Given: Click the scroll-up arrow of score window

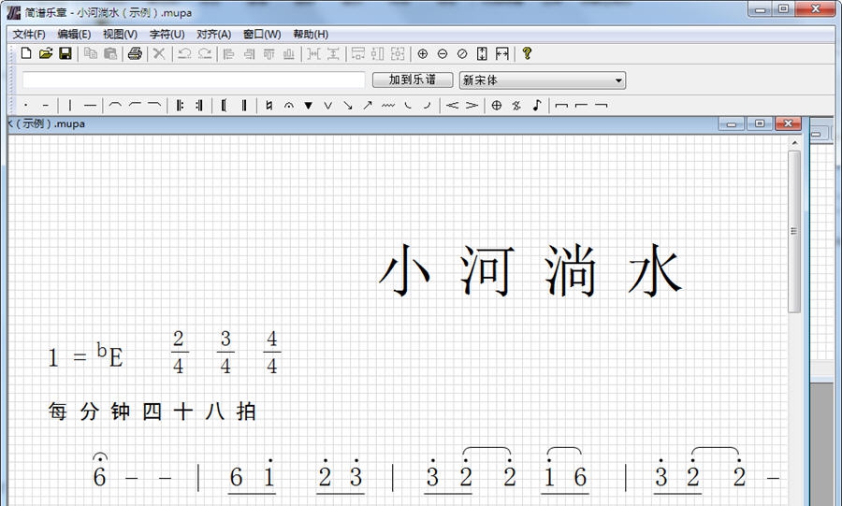Looking at the screenshot, I should tap(794, 143).
